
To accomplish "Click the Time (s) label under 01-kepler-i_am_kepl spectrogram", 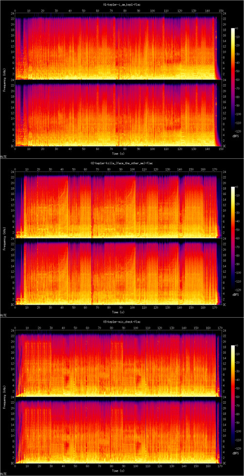I will pyautogui.click(x=118, y=153).
